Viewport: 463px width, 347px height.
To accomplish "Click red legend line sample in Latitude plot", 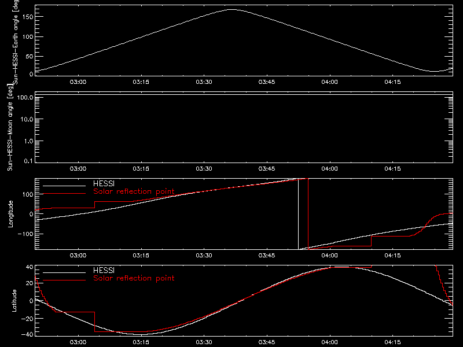I will tap(64, 280).
